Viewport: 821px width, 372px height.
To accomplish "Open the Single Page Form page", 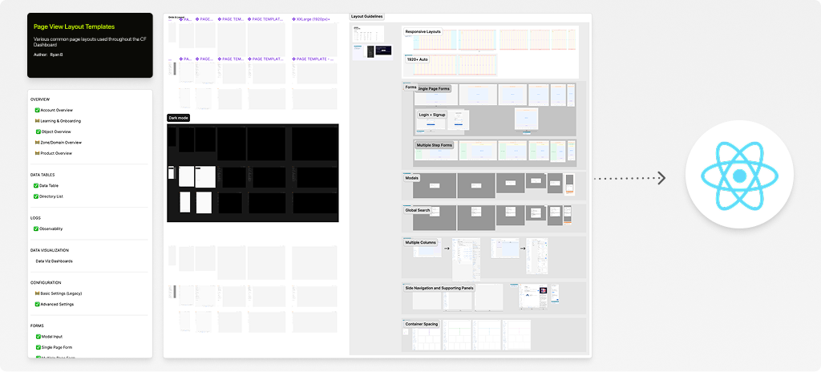I will click(57, 347).
